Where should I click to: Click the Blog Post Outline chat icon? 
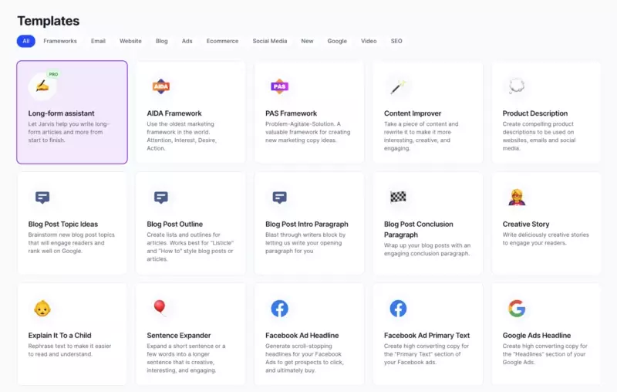(x=161, y=198)
